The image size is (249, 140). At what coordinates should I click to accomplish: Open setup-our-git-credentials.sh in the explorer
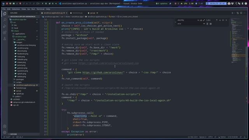pos(24,102)
